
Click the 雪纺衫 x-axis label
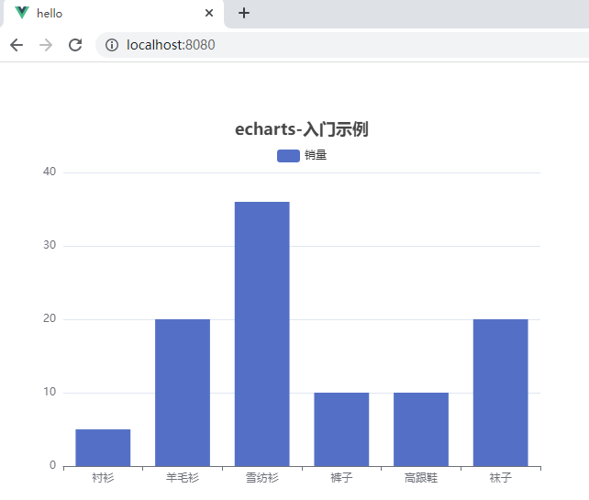[x=262, y=478]
